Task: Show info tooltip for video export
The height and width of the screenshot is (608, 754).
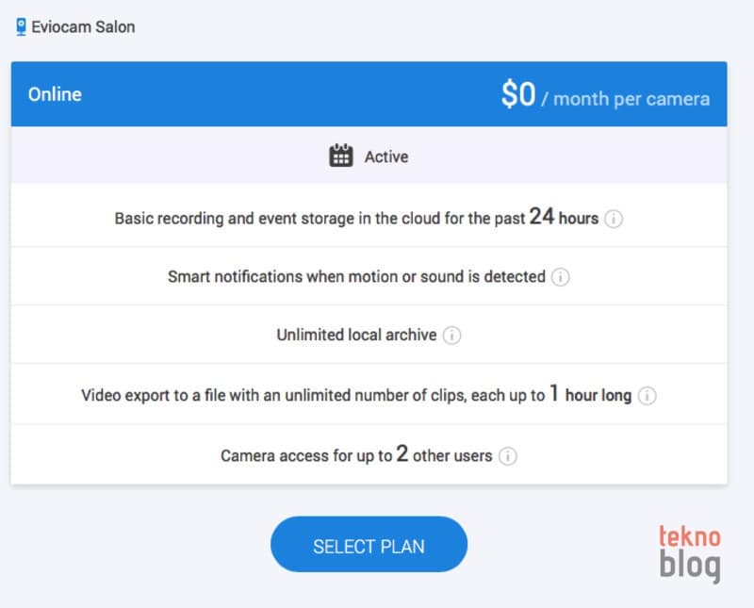Action: 647,396
